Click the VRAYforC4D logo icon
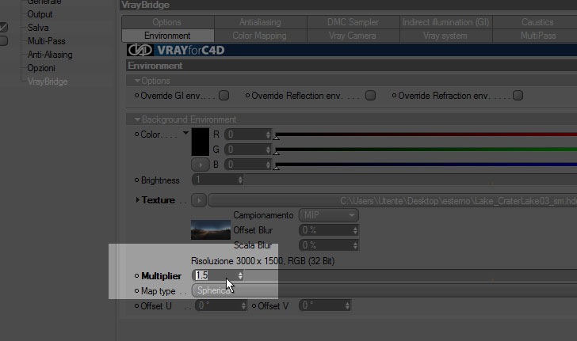This screenshot has height=341, width=577. (139, 50)
